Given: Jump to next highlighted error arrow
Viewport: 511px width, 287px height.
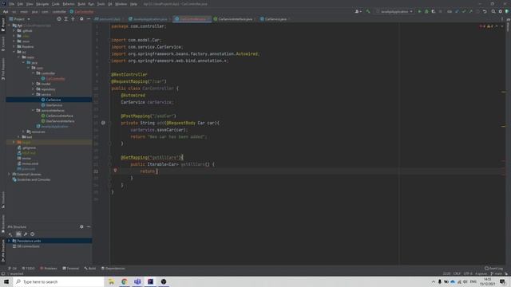Looking at the screenshot, I should [502, 26].
